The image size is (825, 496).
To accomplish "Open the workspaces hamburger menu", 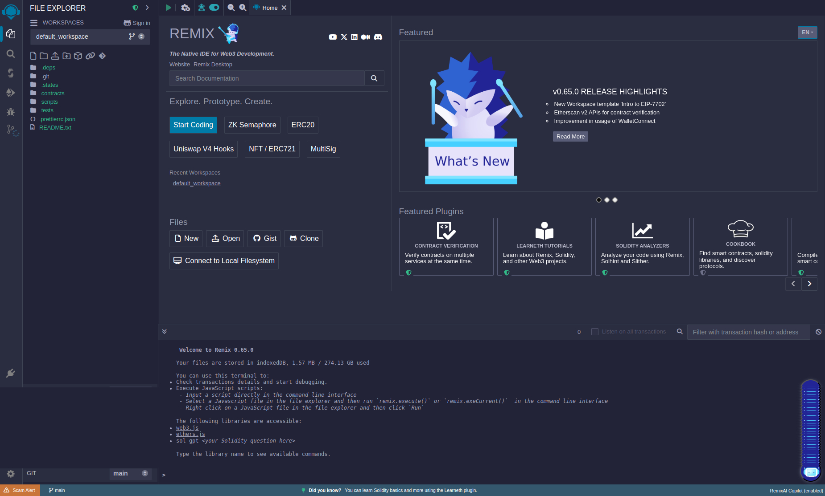I will (x=34, y=23).
